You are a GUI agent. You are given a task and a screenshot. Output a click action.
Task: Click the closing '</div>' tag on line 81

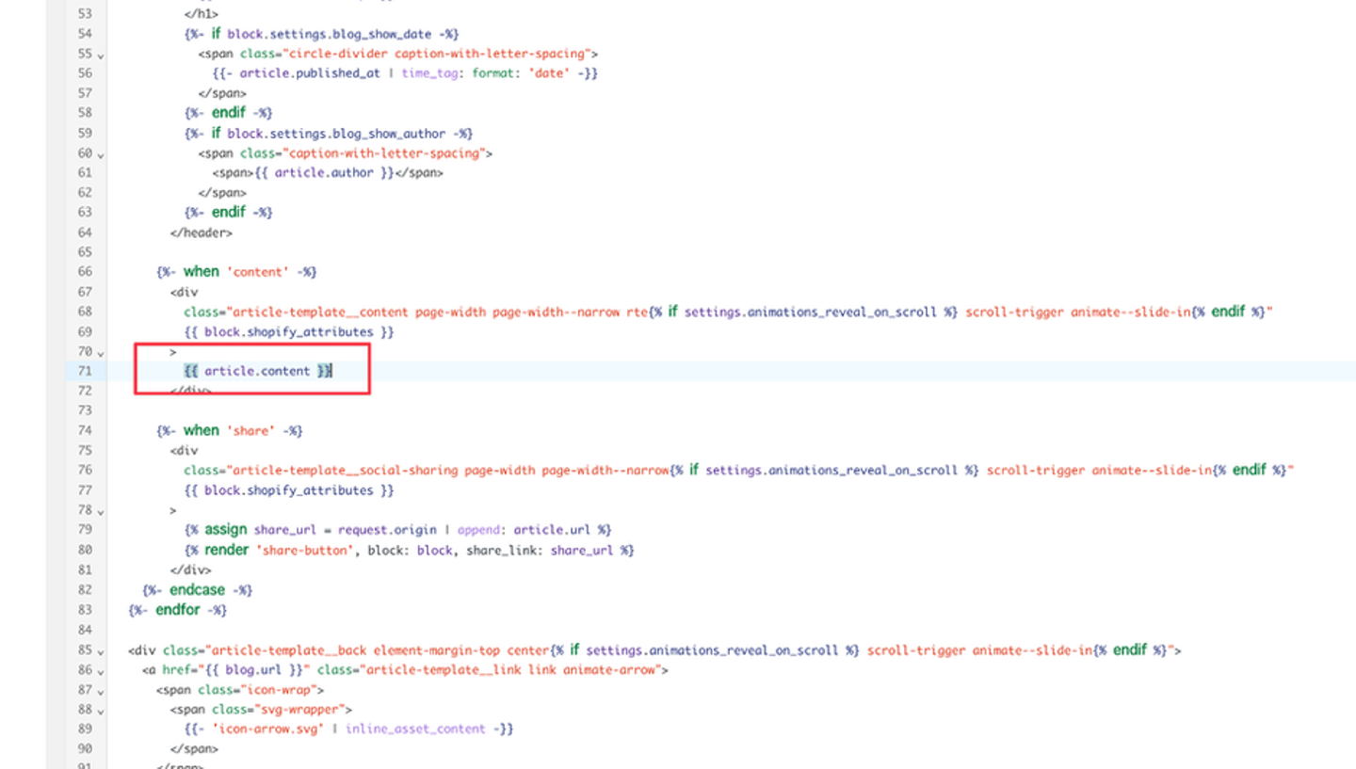click(191, 569)
